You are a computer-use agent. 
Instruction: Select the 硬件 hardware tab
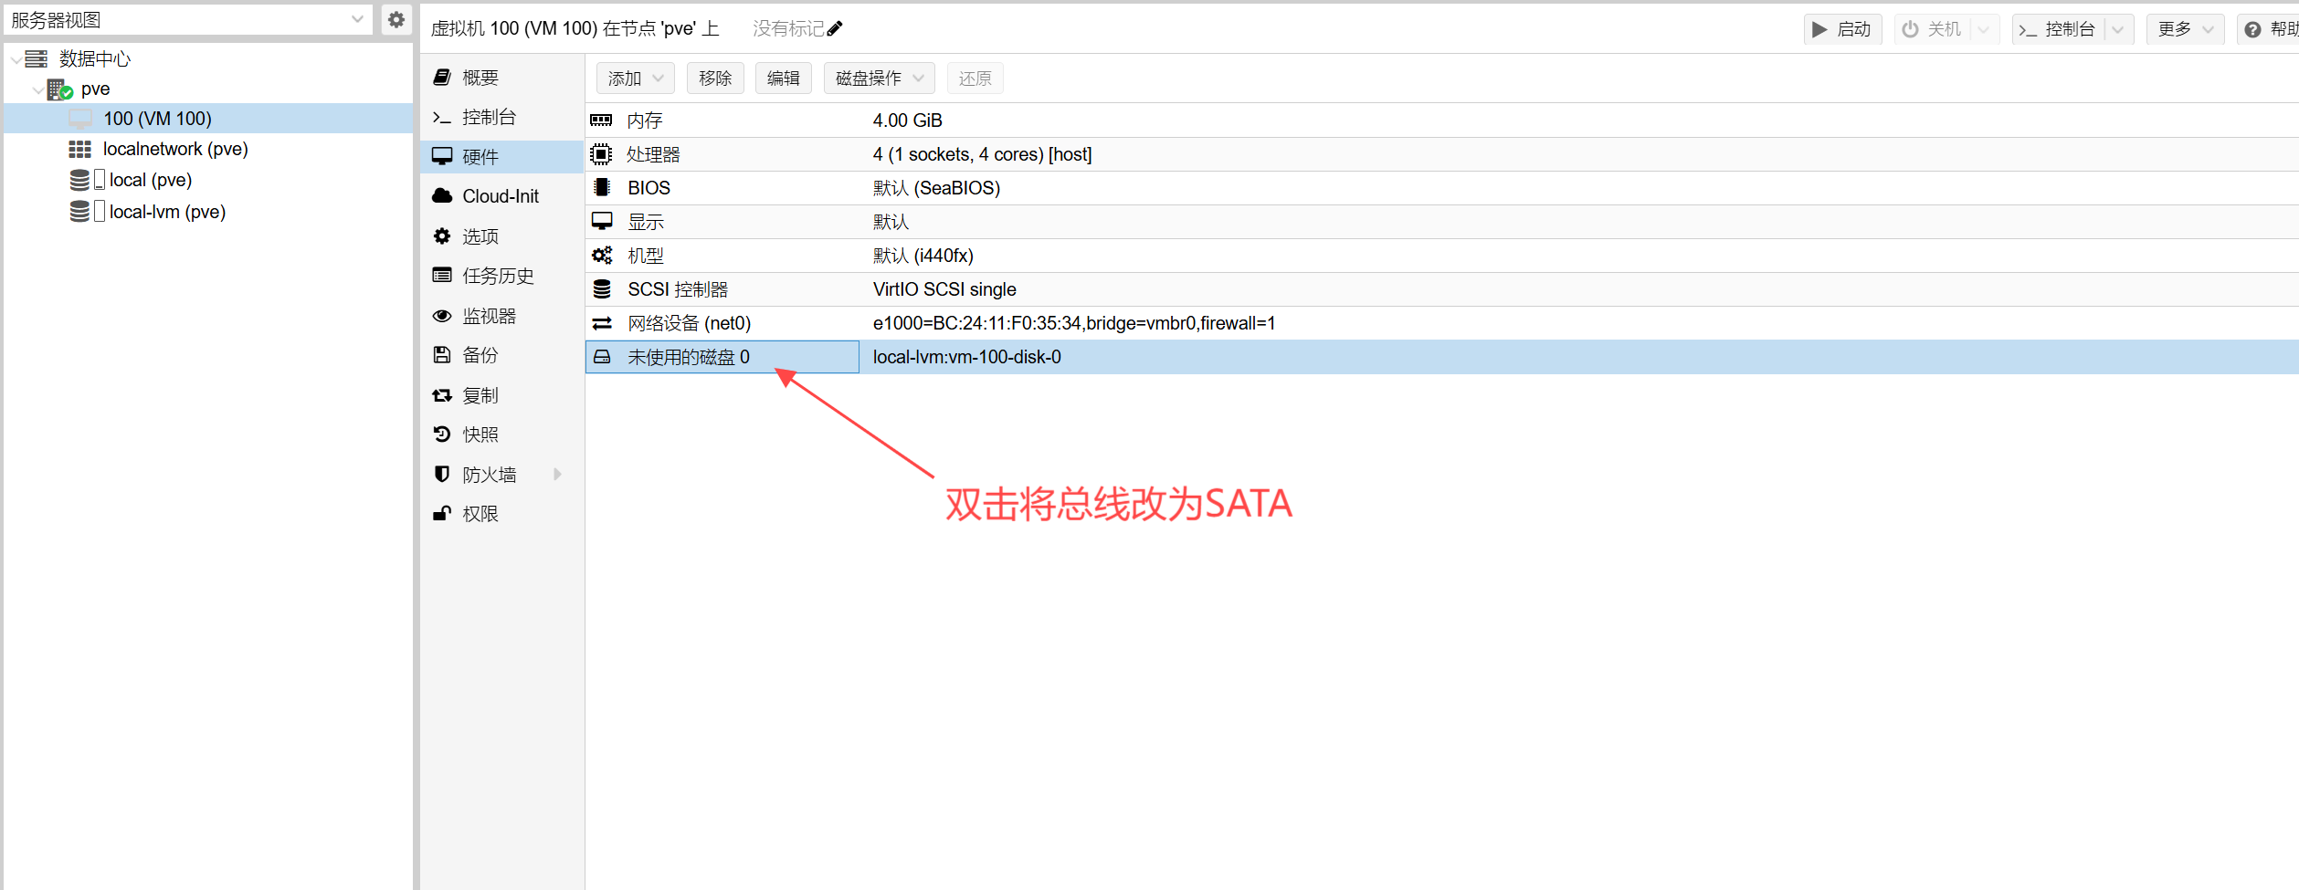click(501, 157)
